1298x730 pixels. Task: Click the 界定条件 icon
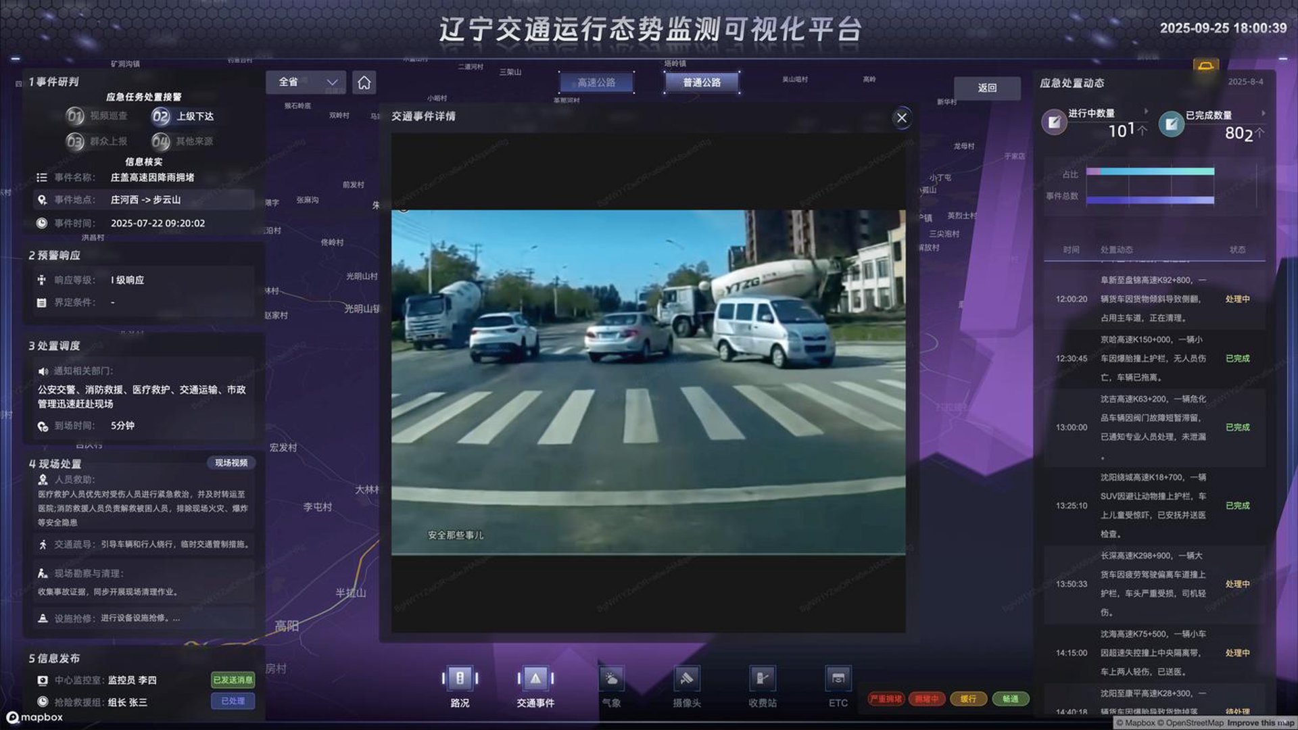(41, 302)
